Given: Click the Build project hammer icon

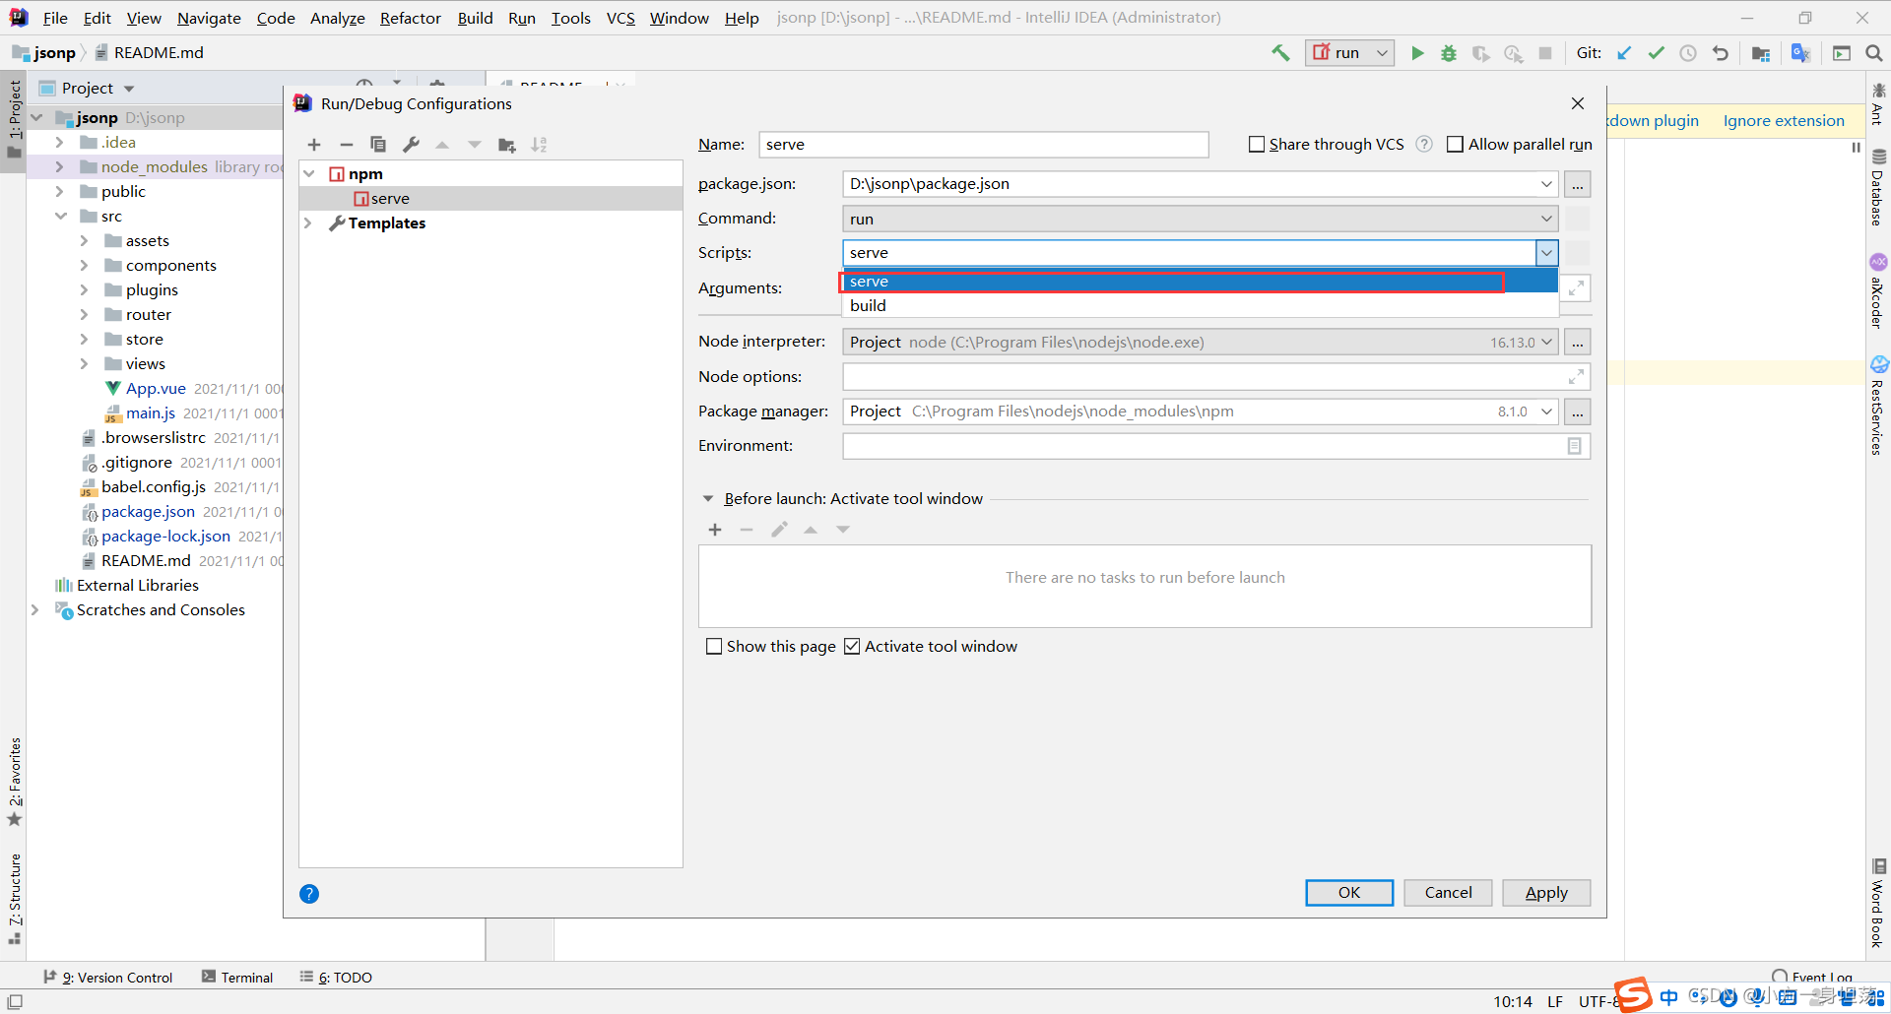Looking at the screenshot, I should point(1280,53).
